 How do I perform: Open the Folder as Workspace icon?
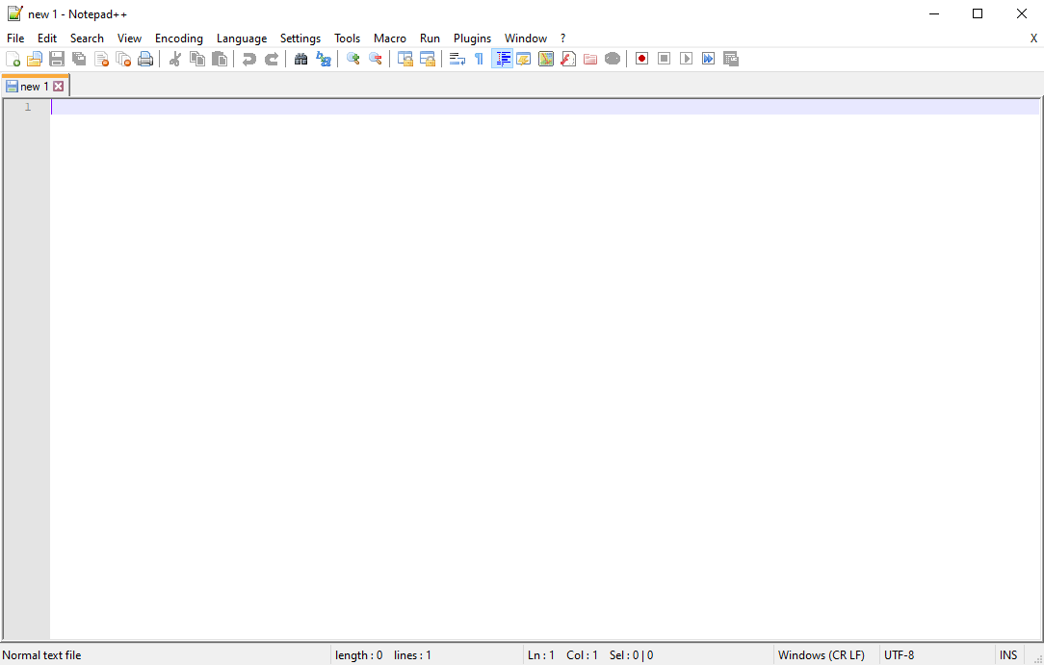pyautogui.click(x=590, y=59)
